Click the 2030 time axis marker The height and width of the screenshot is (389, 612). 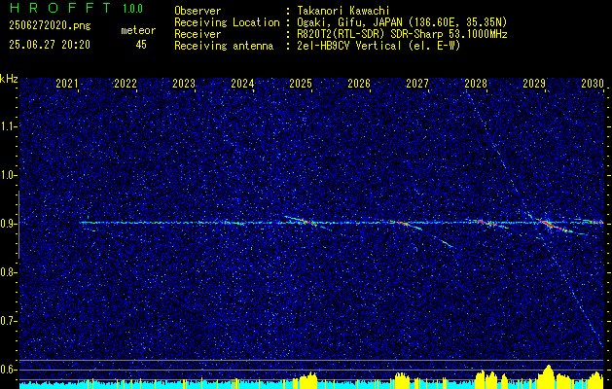coord(593,84)
